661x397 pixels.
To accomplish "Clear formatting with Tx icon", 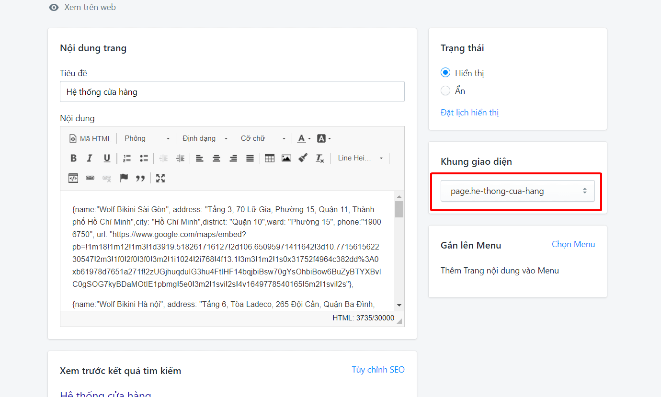I will (319, 159).
